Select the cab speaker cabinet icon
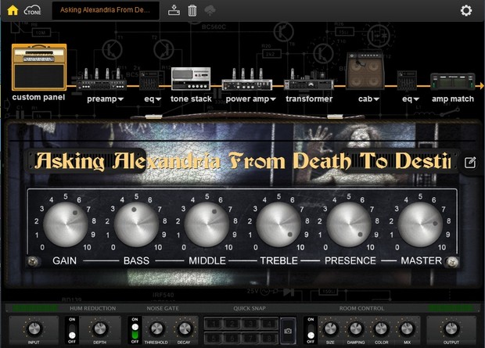Image resolution: width=485 pixels, height=348 pixels. [365, 70]
